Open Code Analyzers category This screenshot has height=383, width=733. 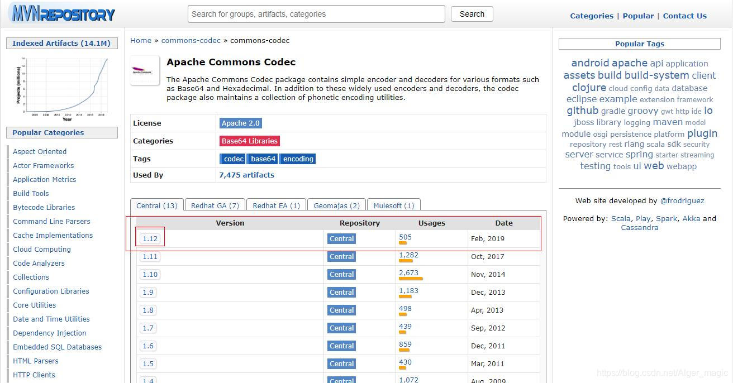(39, 263)
